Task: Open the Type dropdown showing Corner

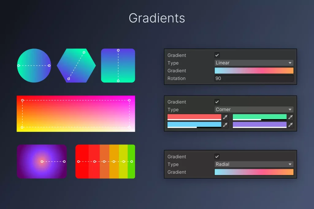Action: pos(254,110)
